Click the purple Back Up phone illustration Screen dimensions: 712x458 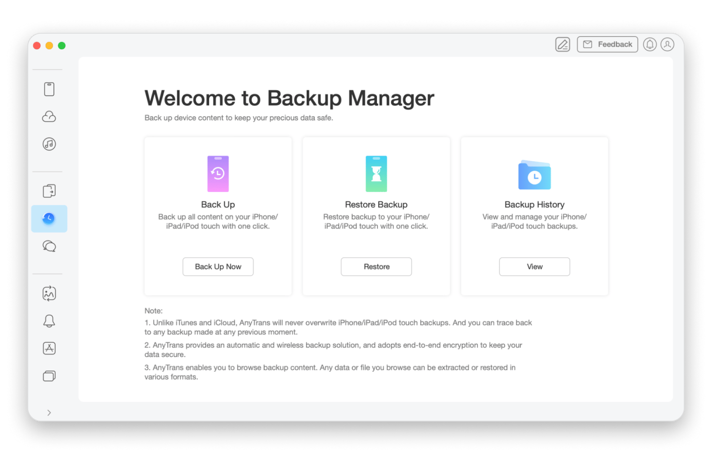(x=218, y=174)
